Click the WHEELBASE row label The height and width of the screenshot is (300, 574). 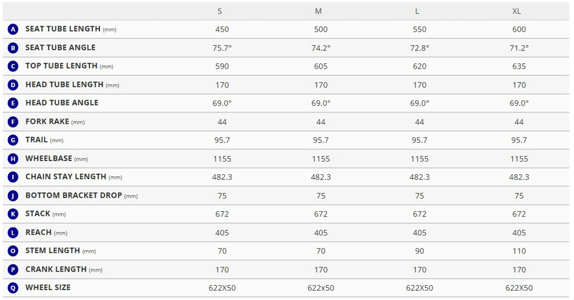coord(49,159)
